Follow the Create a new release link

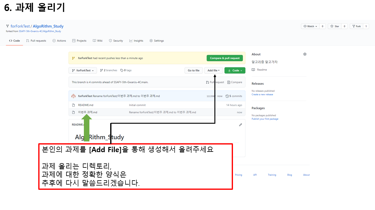coord(263,94)
